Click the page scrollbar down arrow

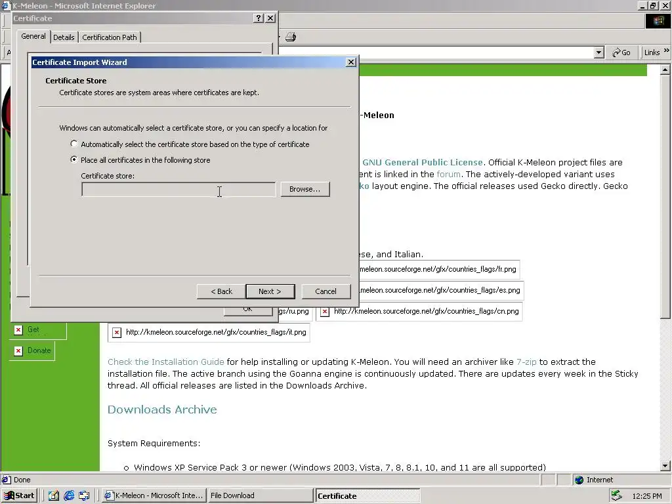(665, 465)
